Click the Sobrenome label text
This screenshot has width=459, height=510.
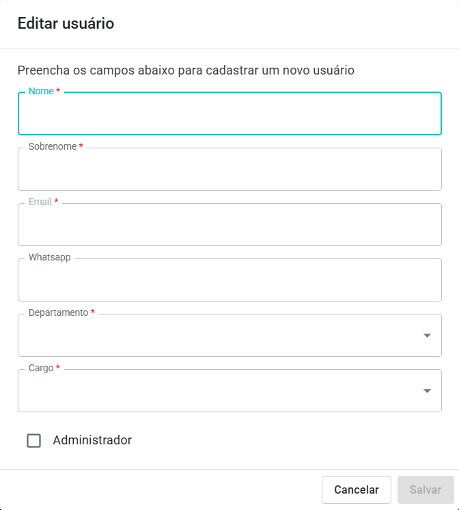[x=53, y=147]
